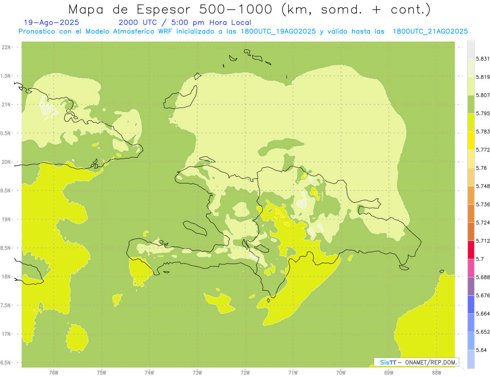Click the legend value '5.688'
This screenshot has width=490, height=378.
tap(483, 277)
